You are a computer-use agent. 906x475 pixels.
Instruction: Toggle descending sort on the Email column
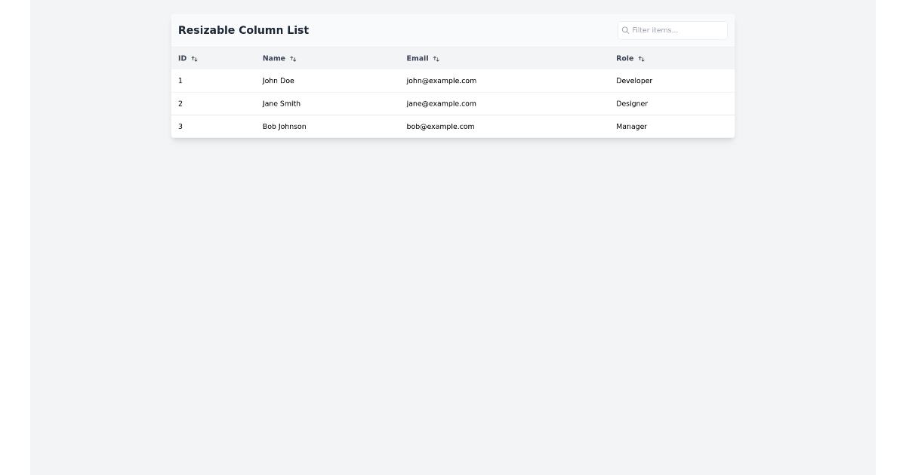point(435,59)
